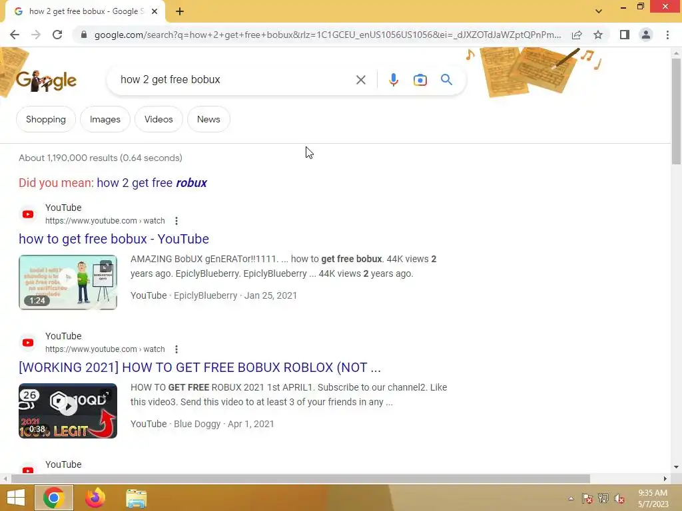Open the Chrome side panel
The width and height of the screenshot is (682, 511).
[625, 35]
